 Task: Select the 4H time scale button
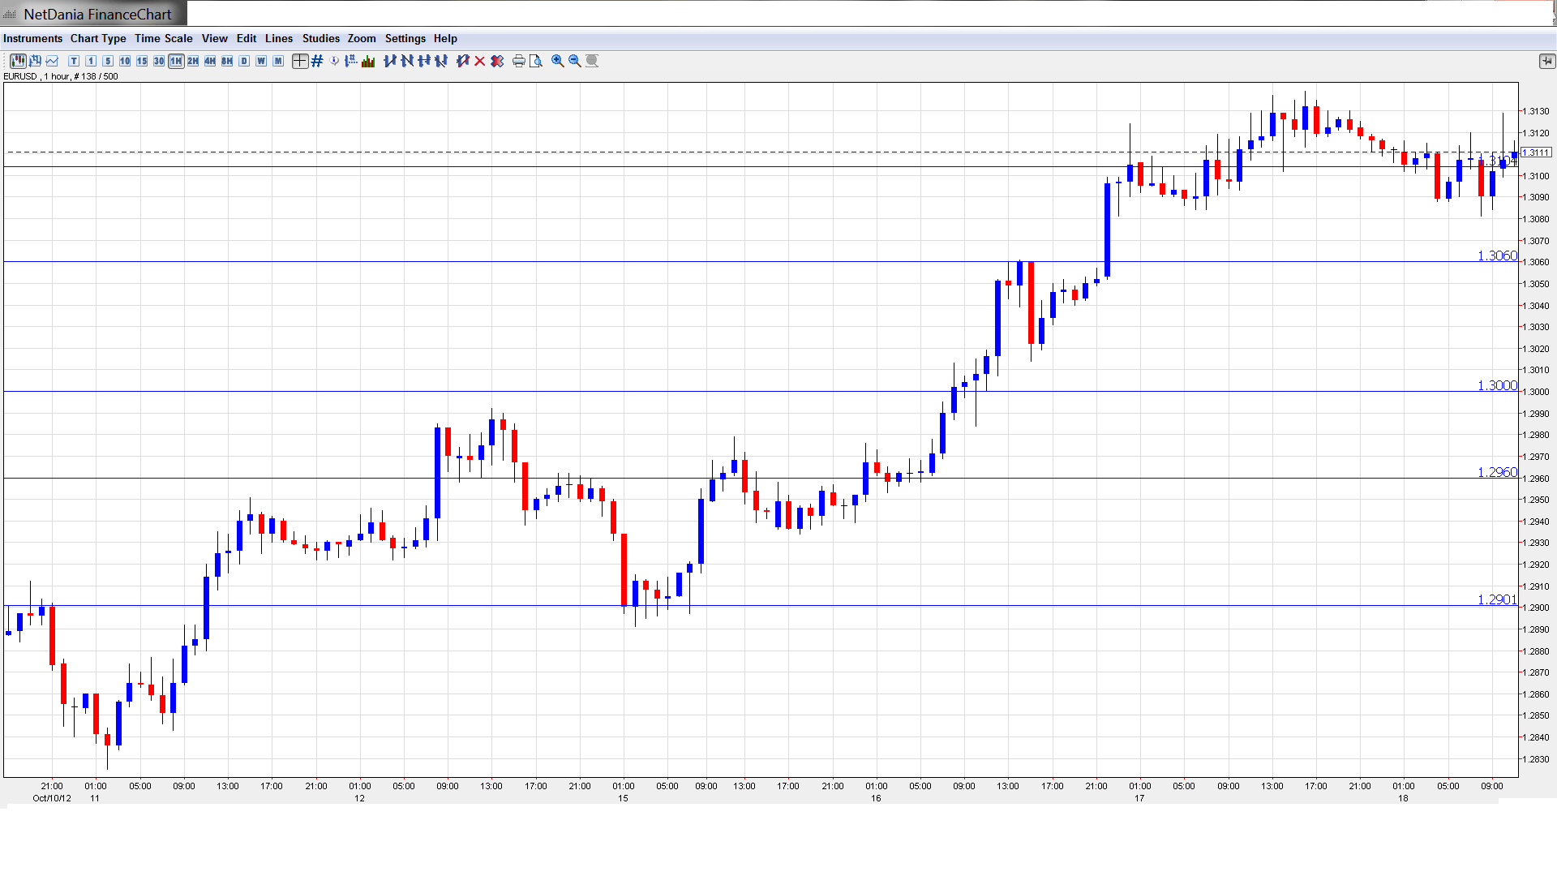[210, 61]
